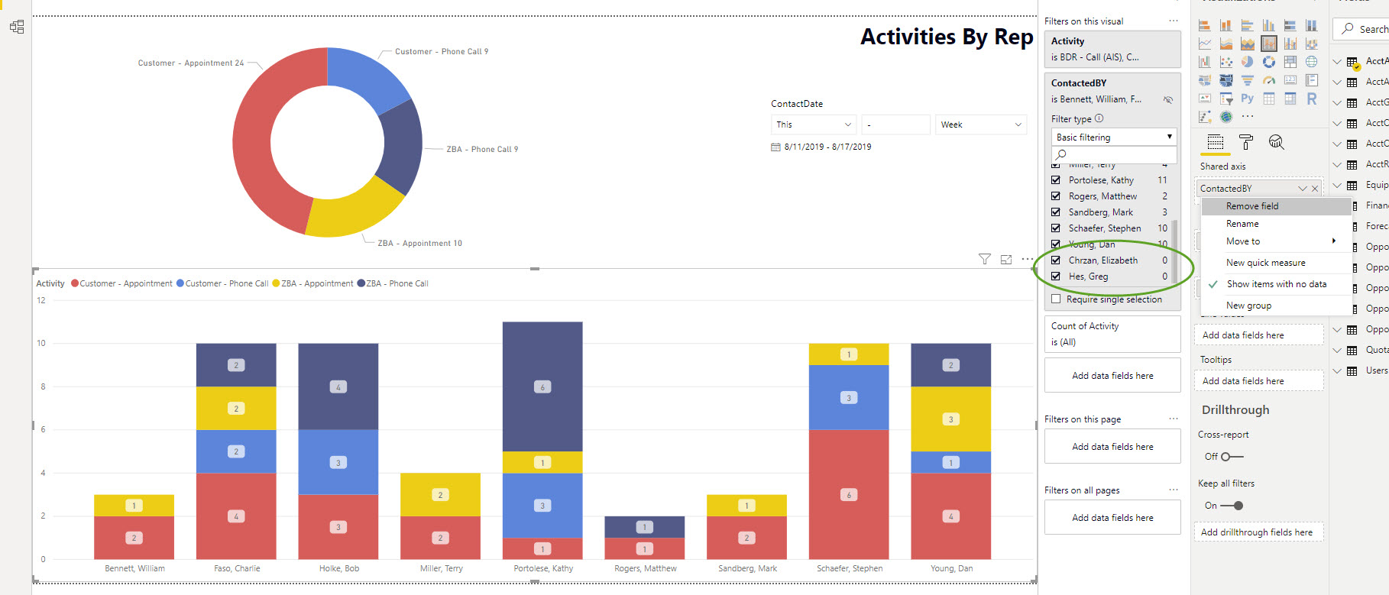Select the pie chart visualization icon
Viewport: 1389px width, 595px height.
coord(1248,62)
